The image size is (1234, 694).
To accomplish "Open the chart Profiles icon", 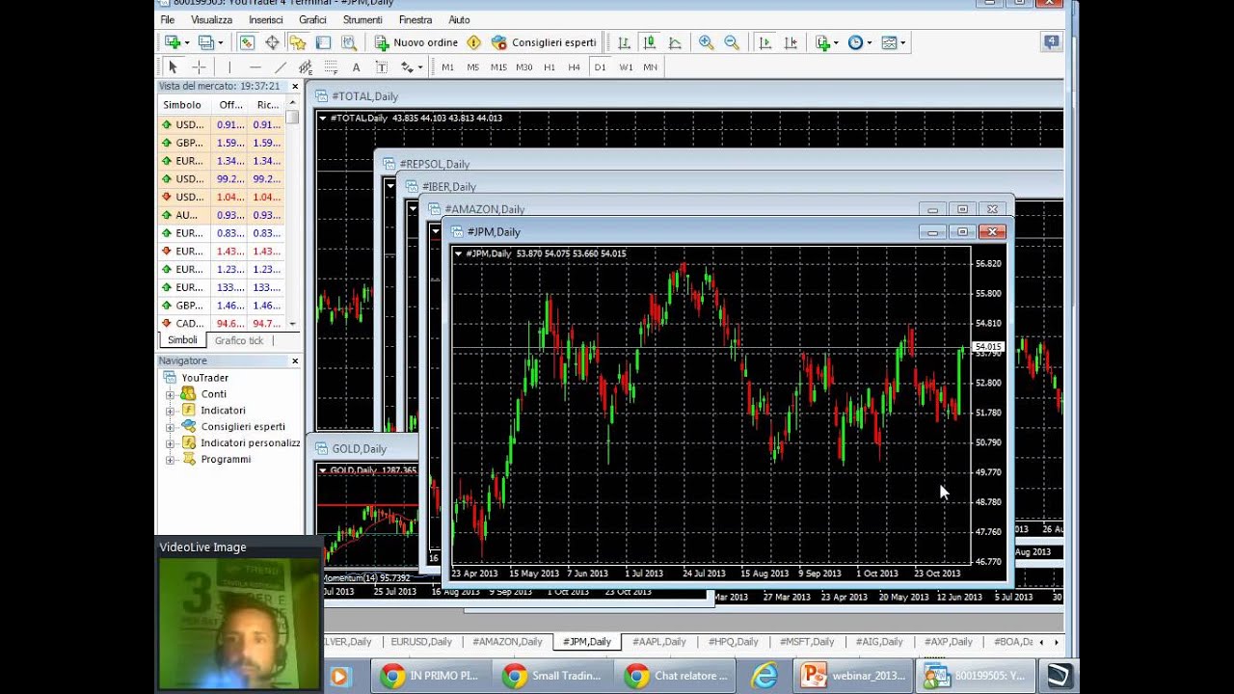I will click(x=207, y=42).
